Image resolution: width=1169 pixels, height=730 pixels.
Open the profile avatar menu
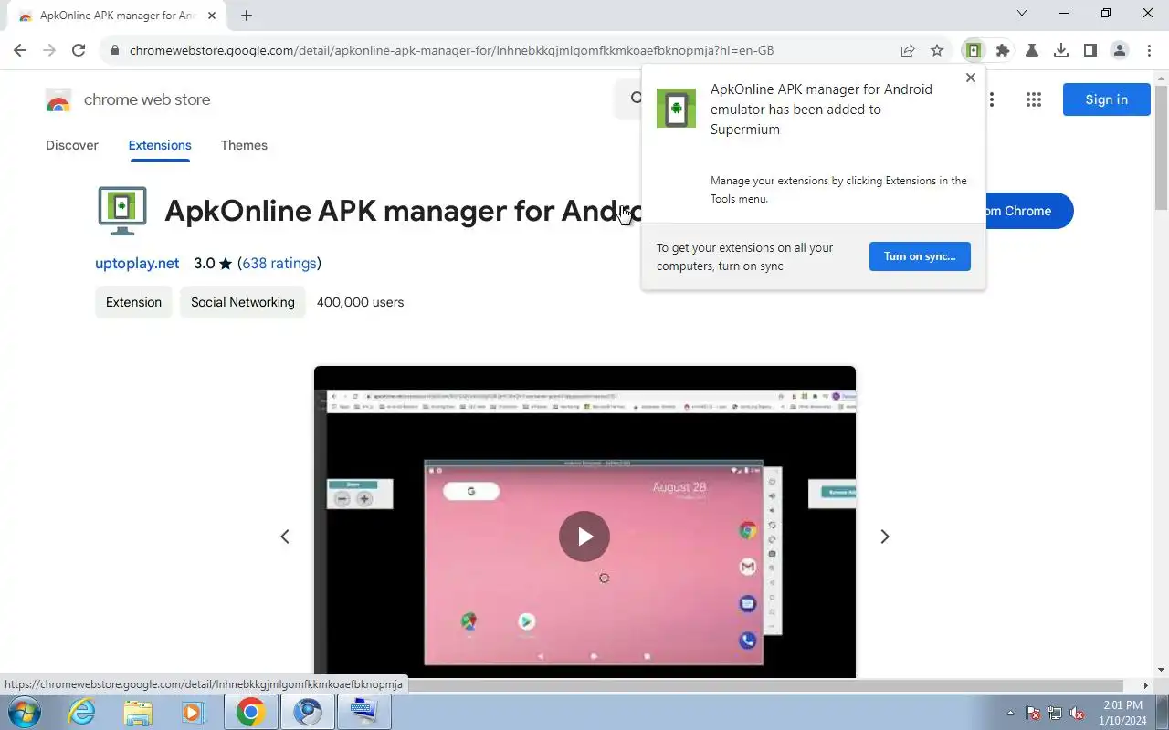1120,50
